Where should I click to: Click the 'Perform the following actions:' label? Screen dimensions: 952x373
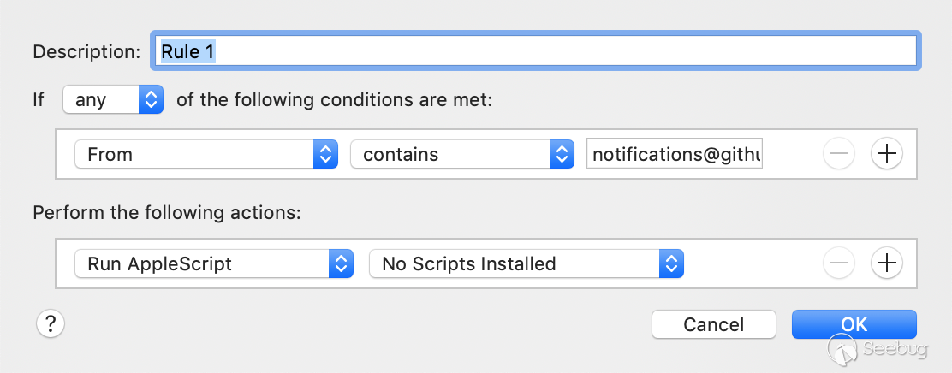click(167, 212)
